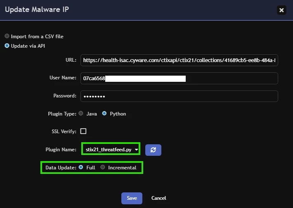Click the Data Update label
This screenshot has width=293, height=208.
(61, 168)
